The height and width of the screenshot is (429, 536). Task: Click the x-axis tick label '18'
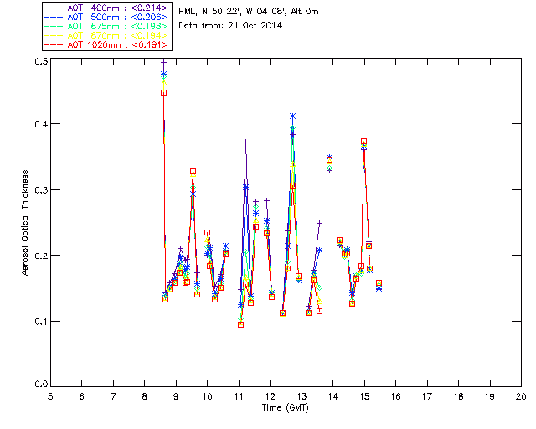[x=459, y=396]
